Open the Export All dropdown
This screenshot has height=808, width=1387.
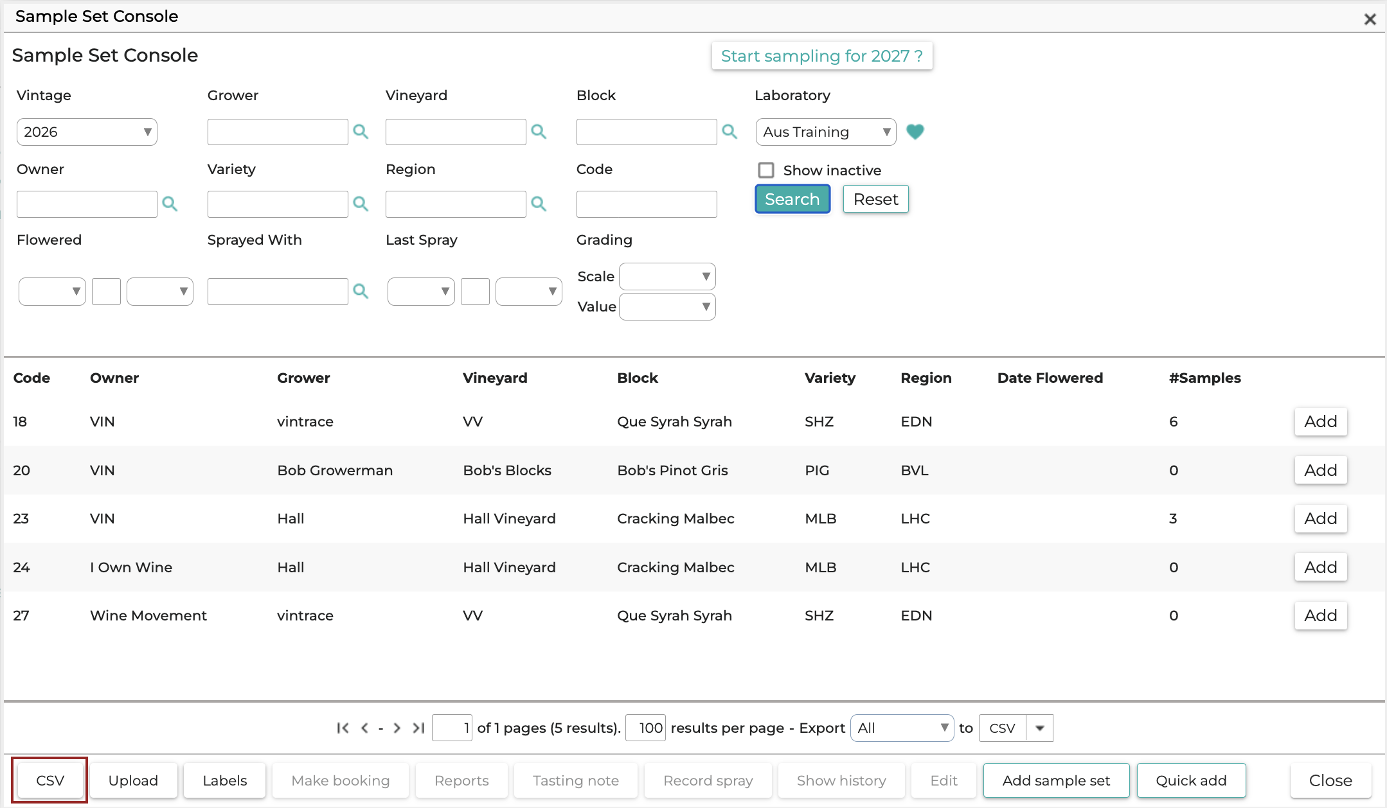coord(902,728)
